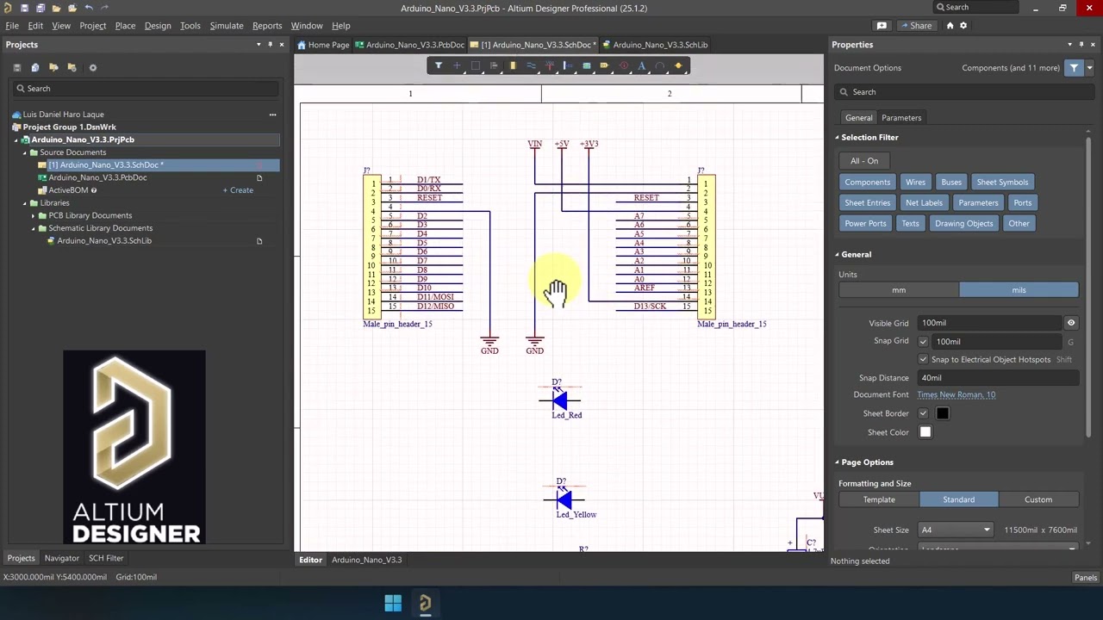
Task: Click the Create link beside ActiveBOM
Action: pyautogui.click(x=238, y=190)
